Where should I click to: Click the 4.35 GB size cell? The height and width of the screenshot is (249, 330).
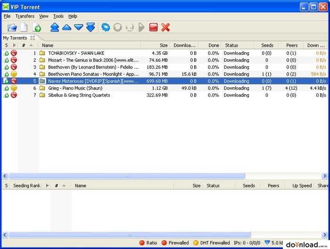click(x=160, y=53)
